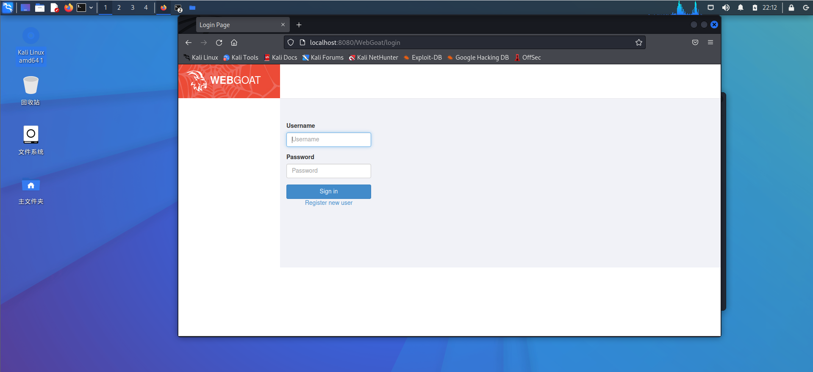
Task: Expand the terminal launcher dropdown arrow
Action: point(91,8)
